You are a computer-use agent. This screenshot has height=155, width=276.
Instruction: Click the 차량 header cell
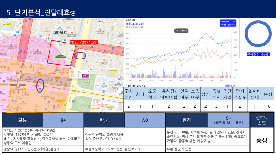click(x=140, y=94)
